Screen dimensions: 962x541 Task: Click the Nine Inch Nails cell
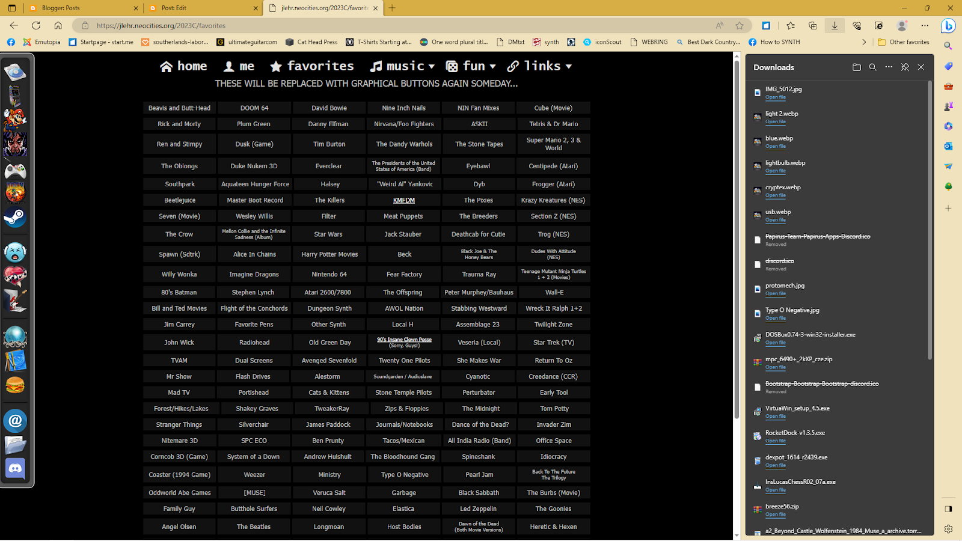coord(404,108)
